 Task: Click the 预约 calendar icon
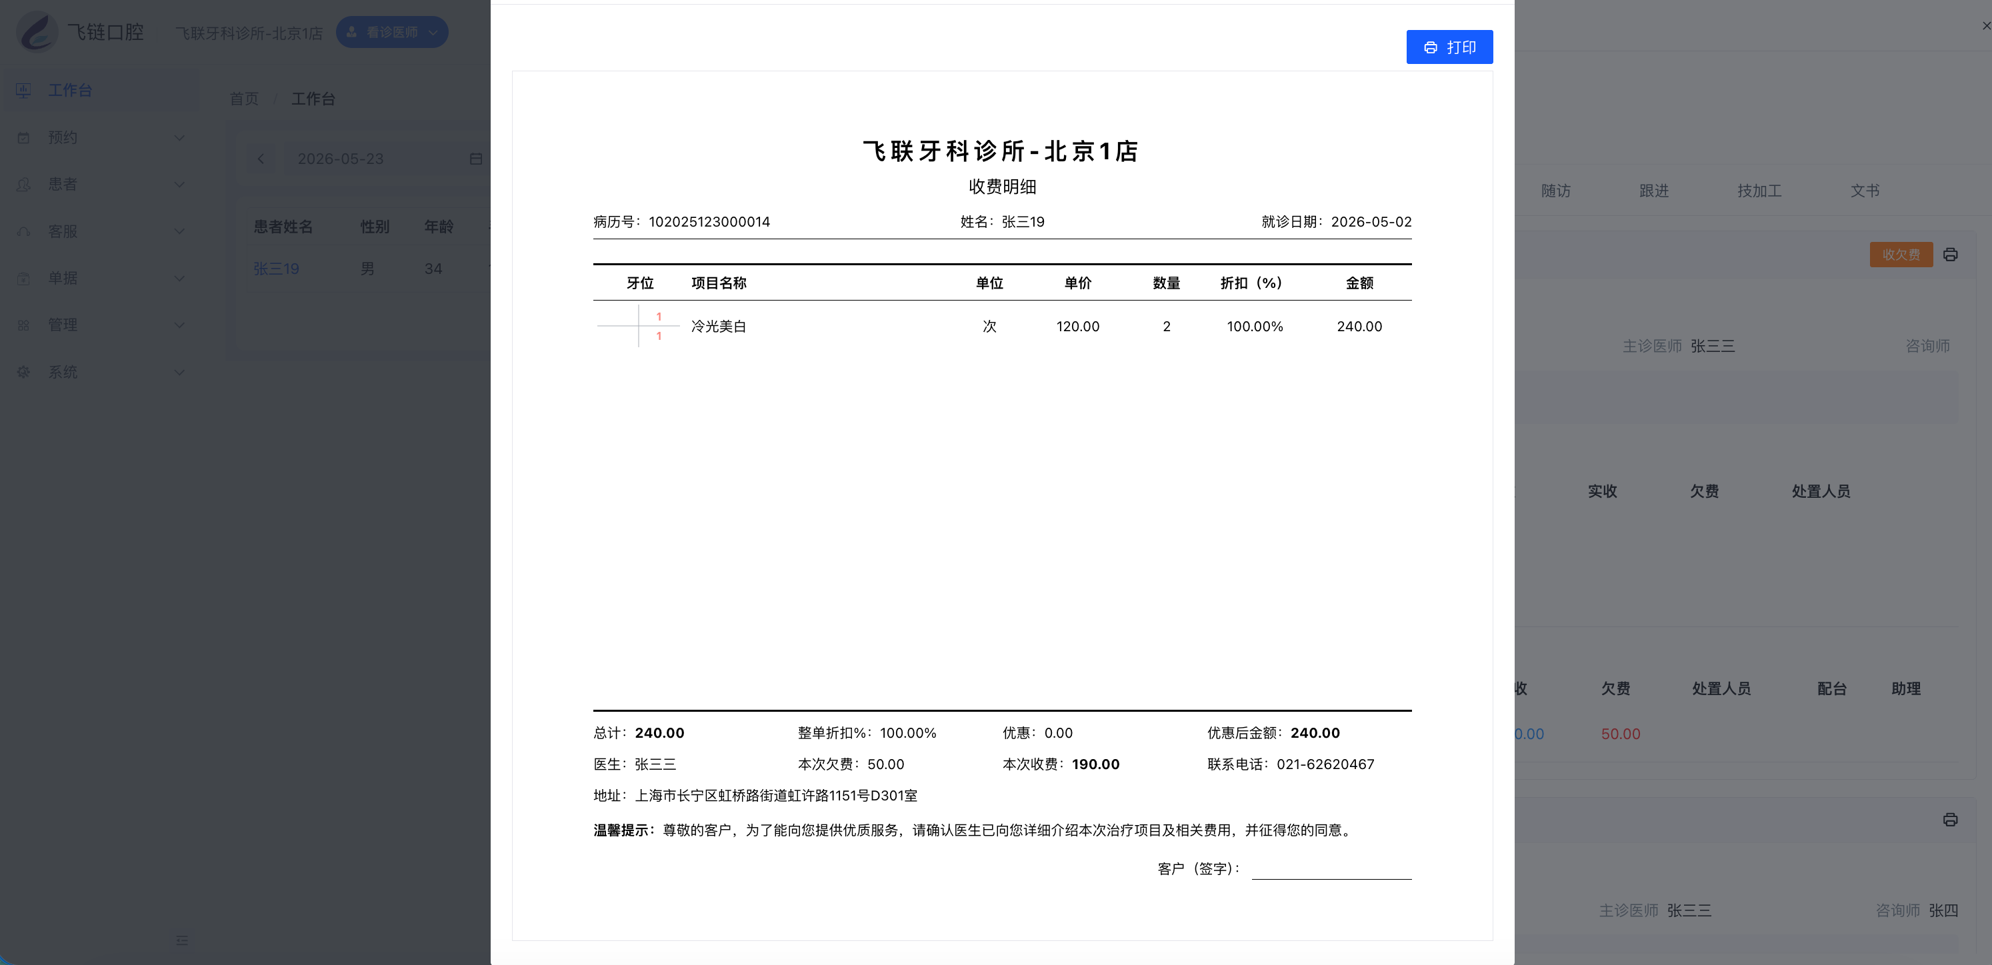tap(23, 138)
